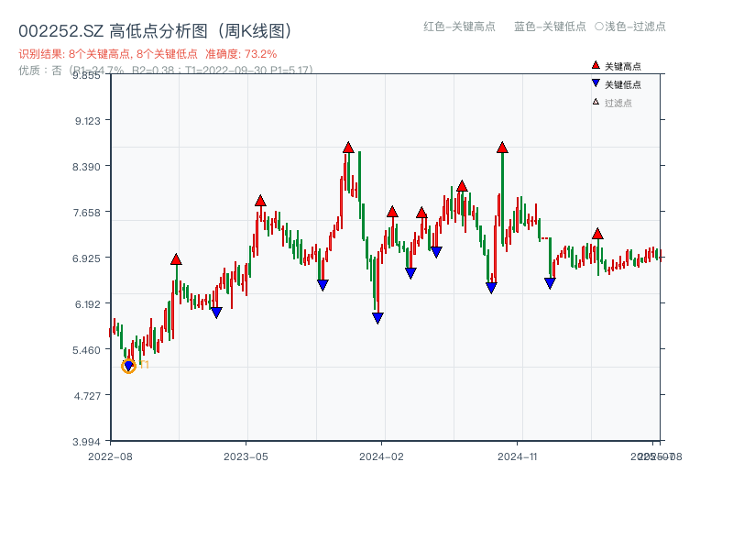This screenshot has width=733, height=550.
Task: Click the gray 优质：否 info line
Action: pos(166,71)
